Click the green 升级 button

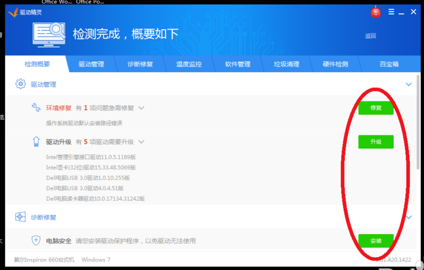click(376, 141)
